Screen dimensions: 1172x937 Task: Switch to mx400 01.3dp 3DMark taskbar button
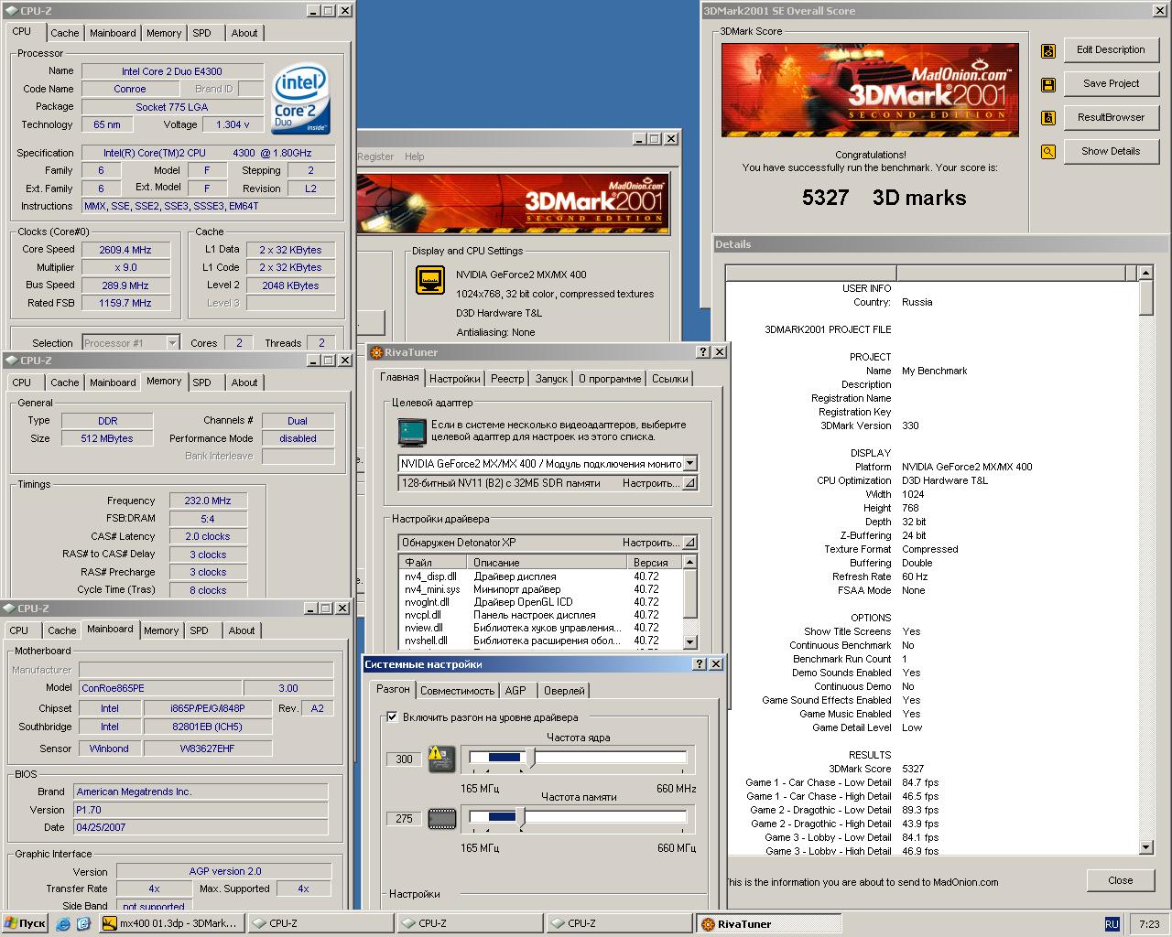(x=171, y=923)
